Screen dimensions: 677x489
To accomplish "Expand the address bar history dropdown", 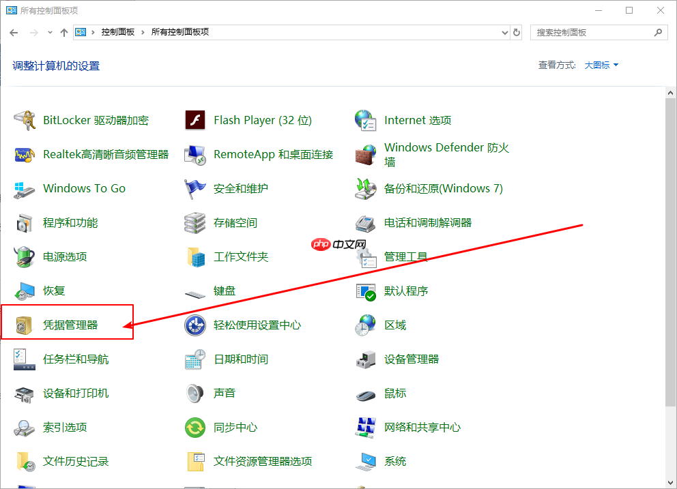I will 504,32.
